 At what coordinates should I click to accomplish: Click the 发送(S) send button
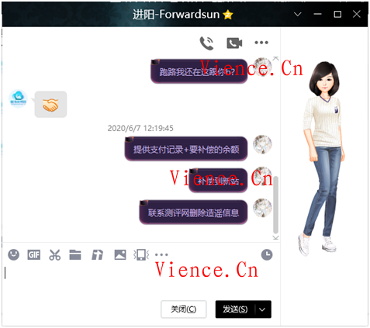235,309
